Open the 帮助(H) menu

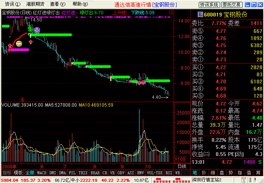(x=80, y=4)
